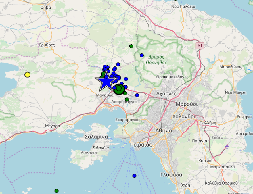This screenshot has width=253, height=194.
Task: Click blue dot east of Ασπρόπυργος
Action: [137, 95]
